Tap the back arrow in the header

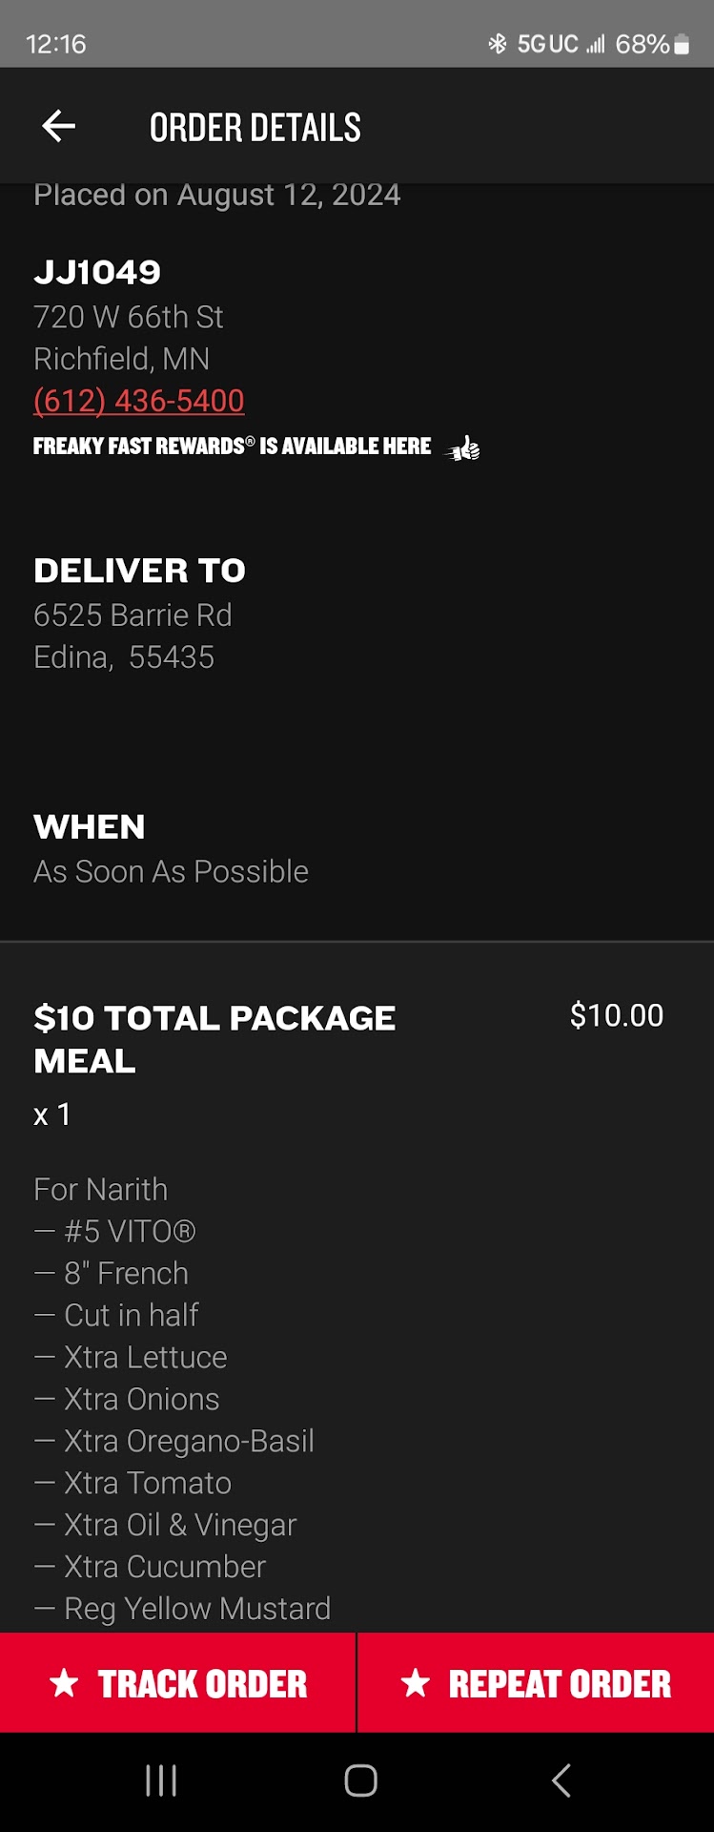pos(59,126)
